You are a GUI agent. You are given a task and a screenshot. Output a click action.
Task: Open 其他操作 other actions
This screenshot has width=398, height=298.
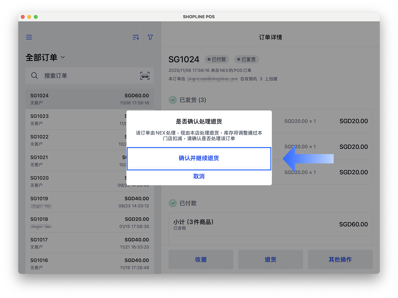coord(340,259)
